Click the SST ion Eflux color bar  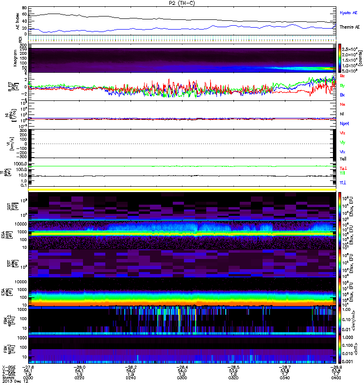340,206
